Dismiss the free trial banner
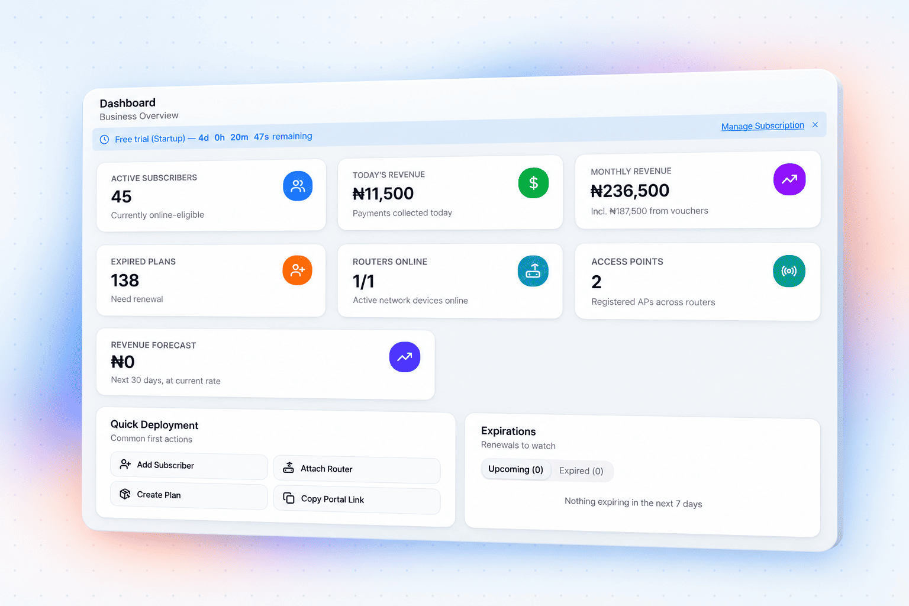This screenshot has height=606, width=909. 815,125
